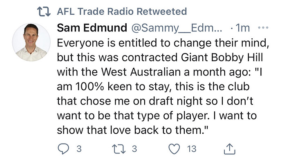Image resolution: width=282 pixels, height=160 pixels.
Task: View the reply count of 3
Action: pos(79,149)
